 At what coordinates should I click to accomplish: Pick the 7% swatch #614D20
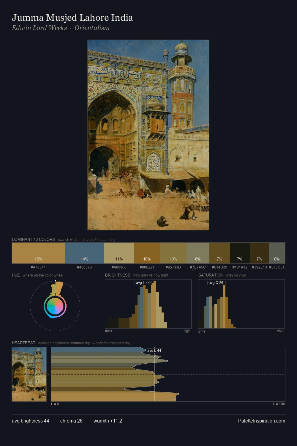point(219,253)
